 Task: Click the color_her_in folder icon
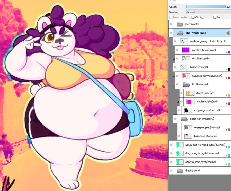pyautogui.click(x=184, y=119)
